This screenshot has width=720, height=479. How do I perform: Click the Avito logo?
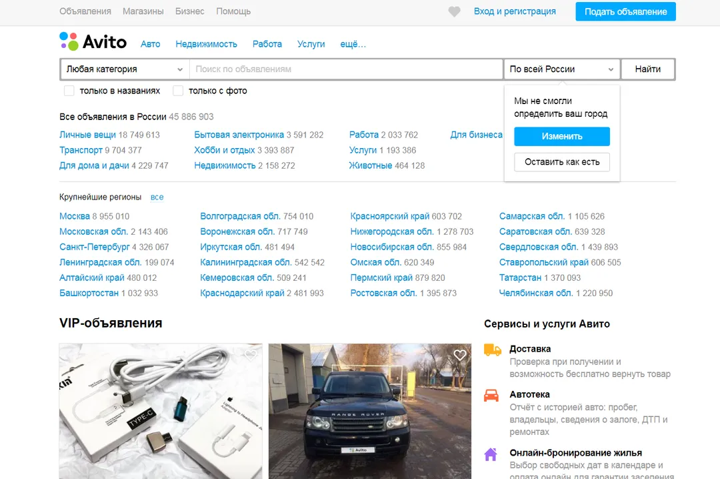[x=93, y=42]
